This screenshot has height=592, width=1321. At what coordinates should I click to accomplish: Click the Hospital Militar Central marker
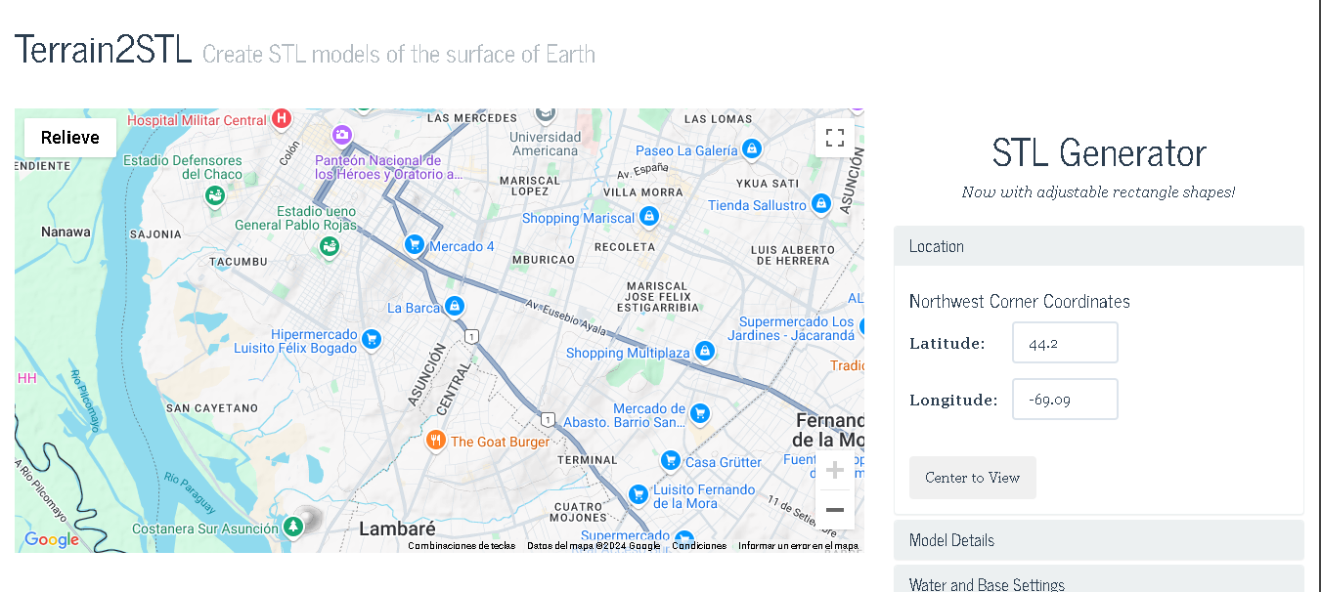point(282,119)
